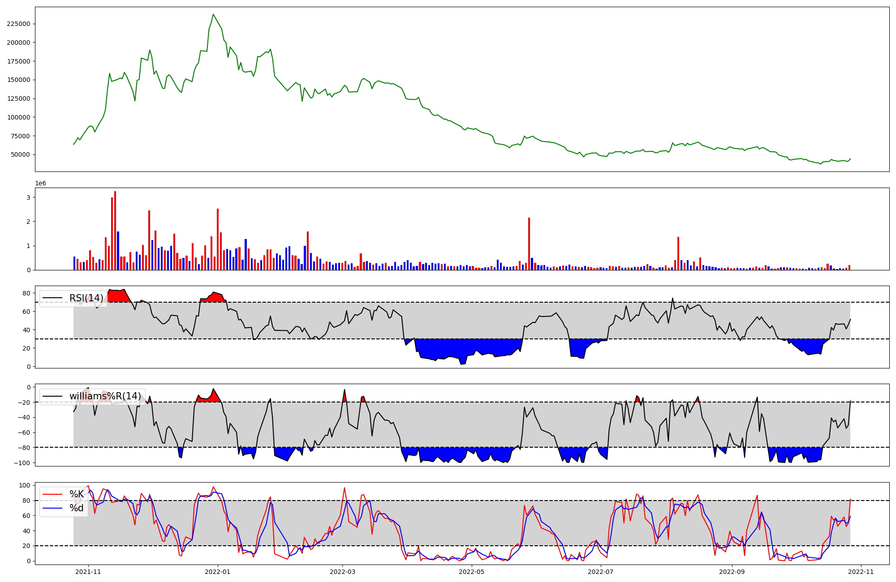This screenshot has height=582, width=896.
Task: Click the 50000 price axis label
Action: [21, 155]
